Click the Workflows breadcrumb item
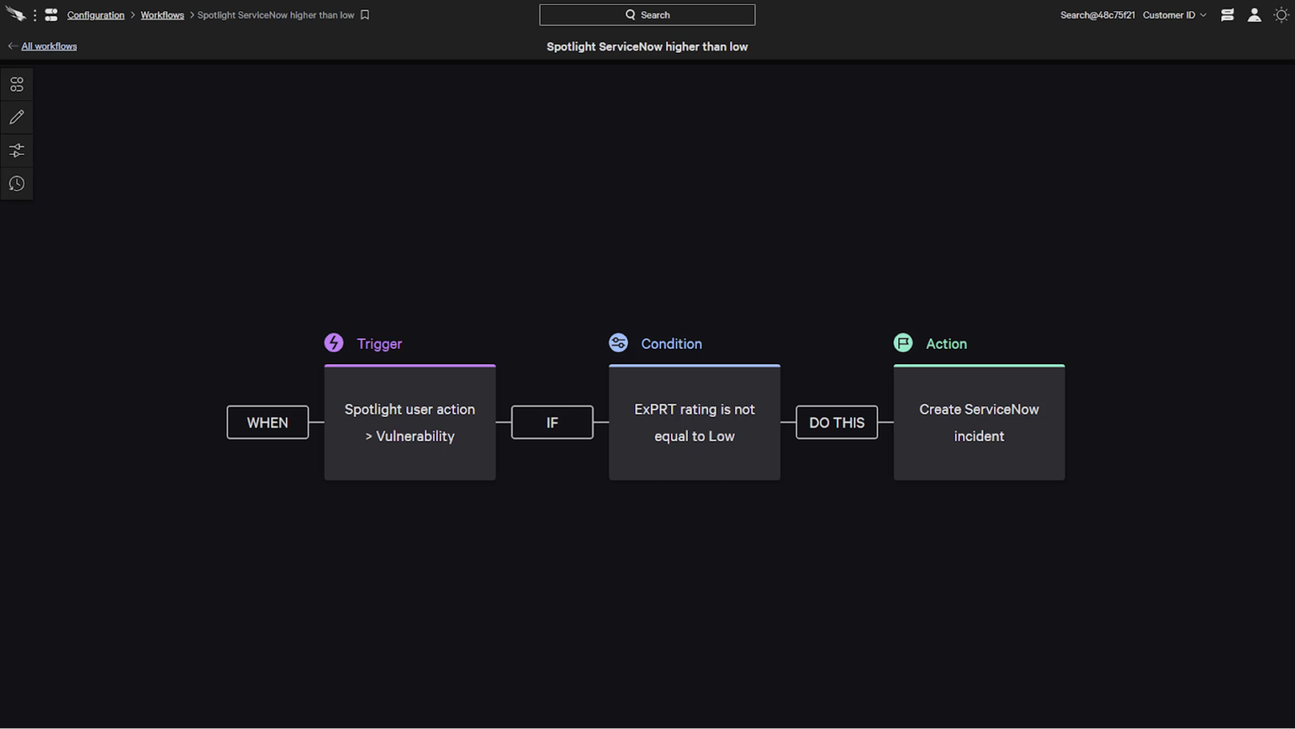 pyautogui.click(x=162, y=15)
